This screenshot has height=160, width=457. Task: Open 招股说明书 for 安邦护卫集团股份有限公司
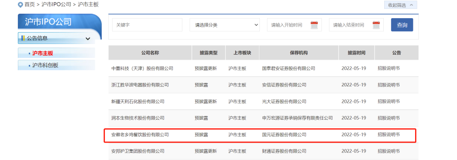pos(388,151)
